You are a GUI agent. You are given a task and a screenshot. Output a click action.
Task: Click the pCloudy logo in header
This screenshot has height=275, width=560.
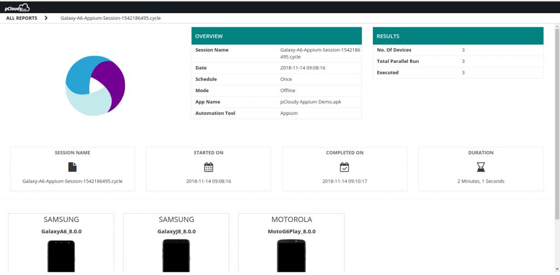pos(17,7)
